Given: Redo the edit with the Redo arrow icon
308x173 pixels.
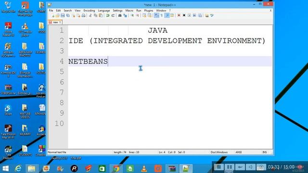Looking at the screenshot, I should tap(113, 15).
